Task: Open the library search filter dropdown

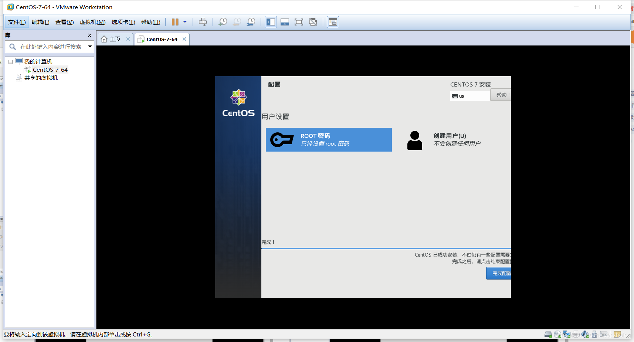Action: click(90, 47)
